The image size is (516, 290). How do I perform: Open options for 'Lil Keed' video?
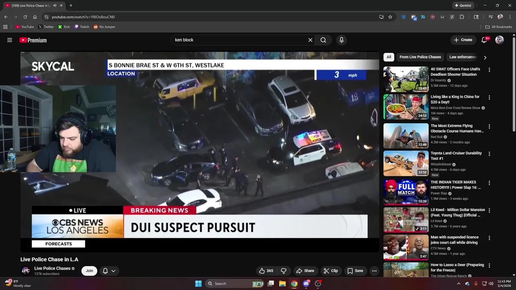[x=489, y=210]
